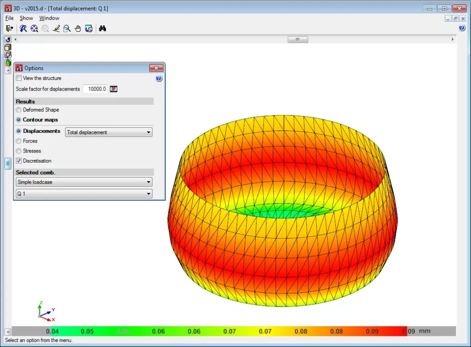Viewport: 471px width, 347px height.
Task: Choose the Stresses radio option
Action: pos(19,151)
